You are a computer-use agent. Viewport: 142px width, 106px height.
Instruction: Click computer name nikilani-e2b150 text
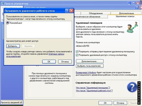click(82, 46)
